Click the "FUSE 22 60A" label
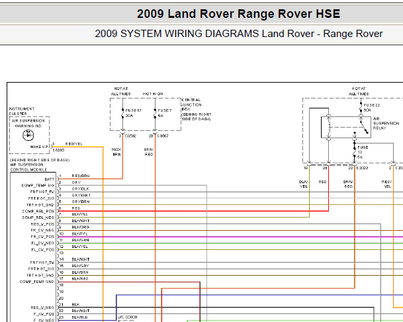The width and height of the screenshot is (403, 322). pos(371,108)
